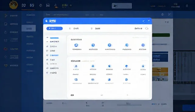This screenshot has width=195, height=112.
Task: Click the clock-like icon in top bar
Action: [x=41, y=5]
